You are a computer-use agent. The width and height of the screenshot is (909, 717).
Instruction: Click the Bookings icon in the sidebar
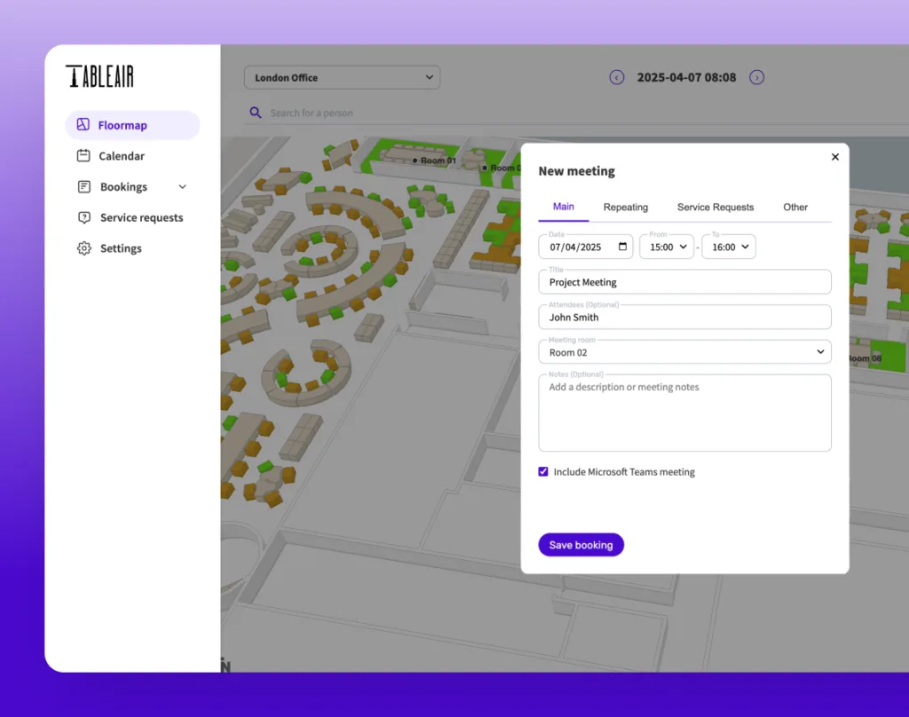[x=83, y=186]
